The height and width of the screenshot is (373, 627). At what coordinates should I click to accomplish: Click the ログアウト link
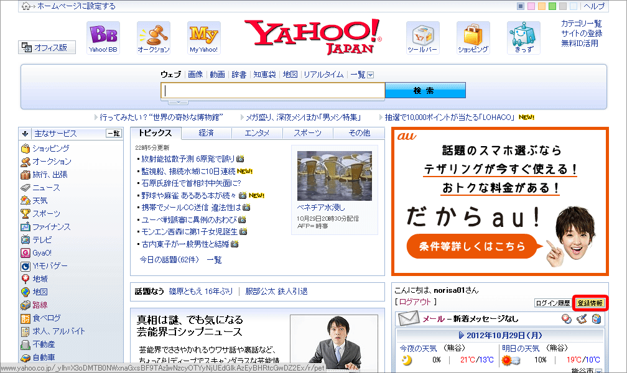point(415,302)
